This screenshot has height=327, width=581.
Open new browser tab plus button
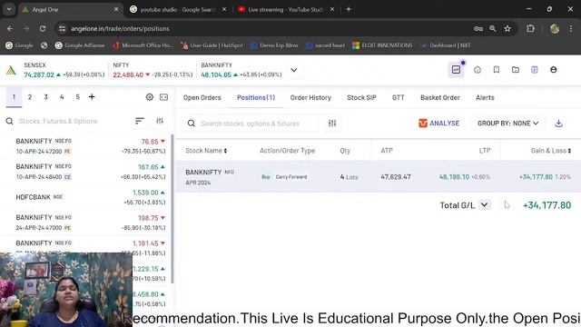[x=349, y=9]
